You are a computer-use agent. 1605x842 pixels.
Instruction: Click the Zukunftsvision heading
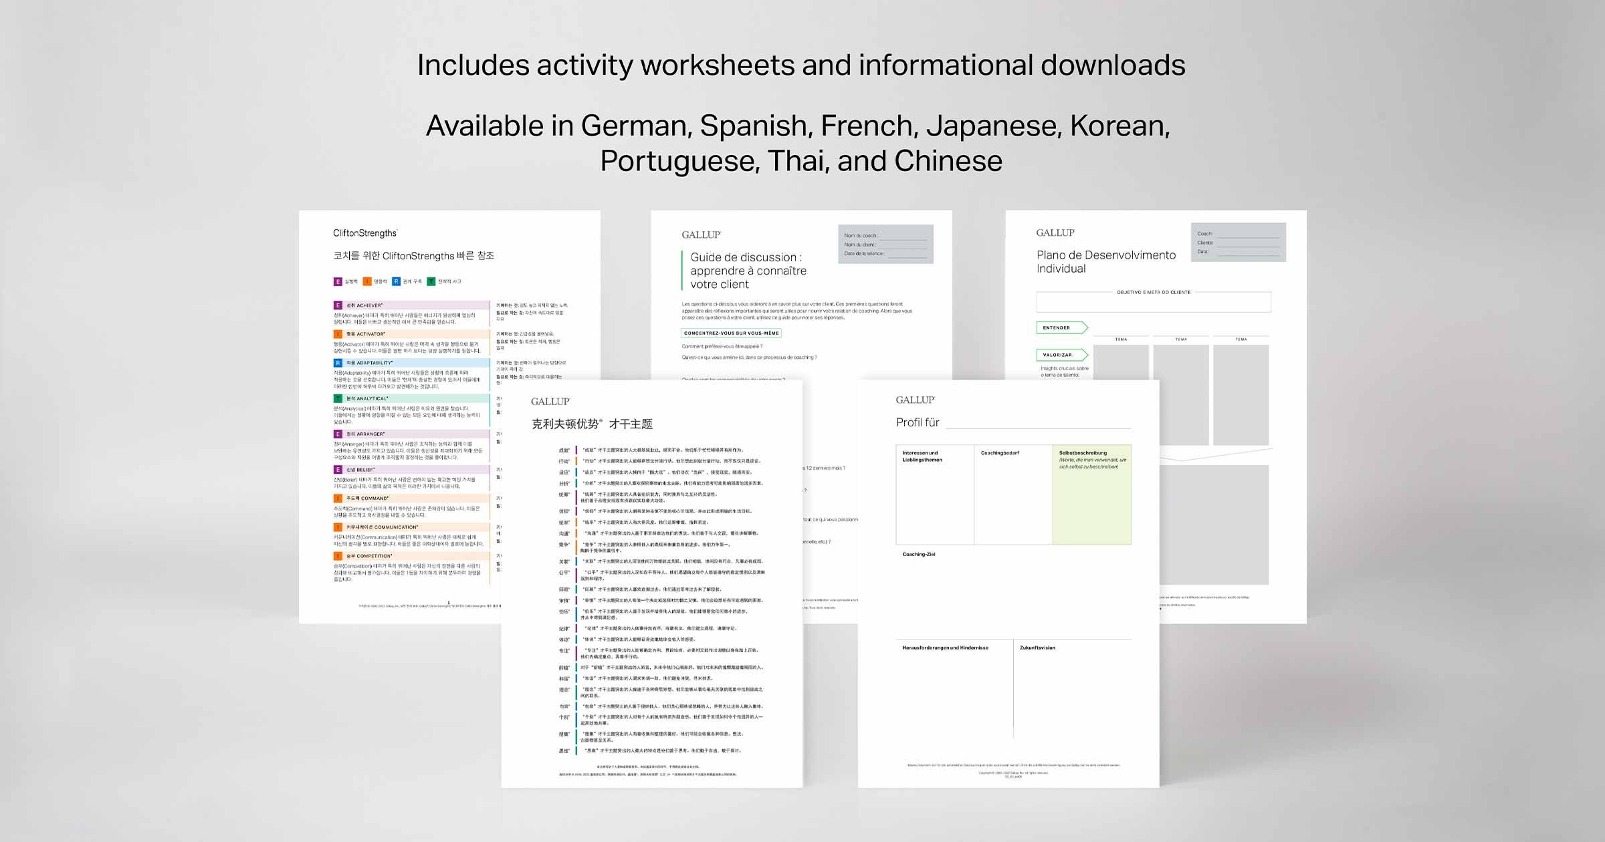coord(1037,648)
